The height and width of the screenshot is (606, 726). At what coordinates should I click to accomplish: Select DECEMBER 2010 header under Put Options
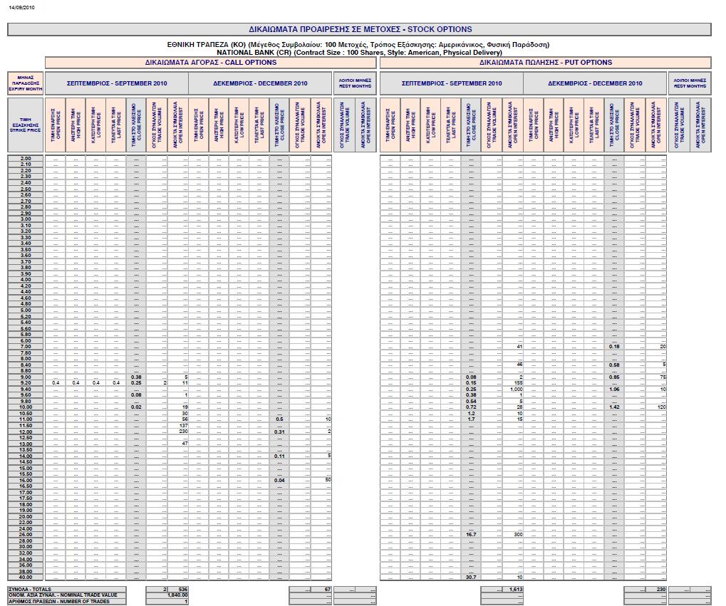coord(595,83)
